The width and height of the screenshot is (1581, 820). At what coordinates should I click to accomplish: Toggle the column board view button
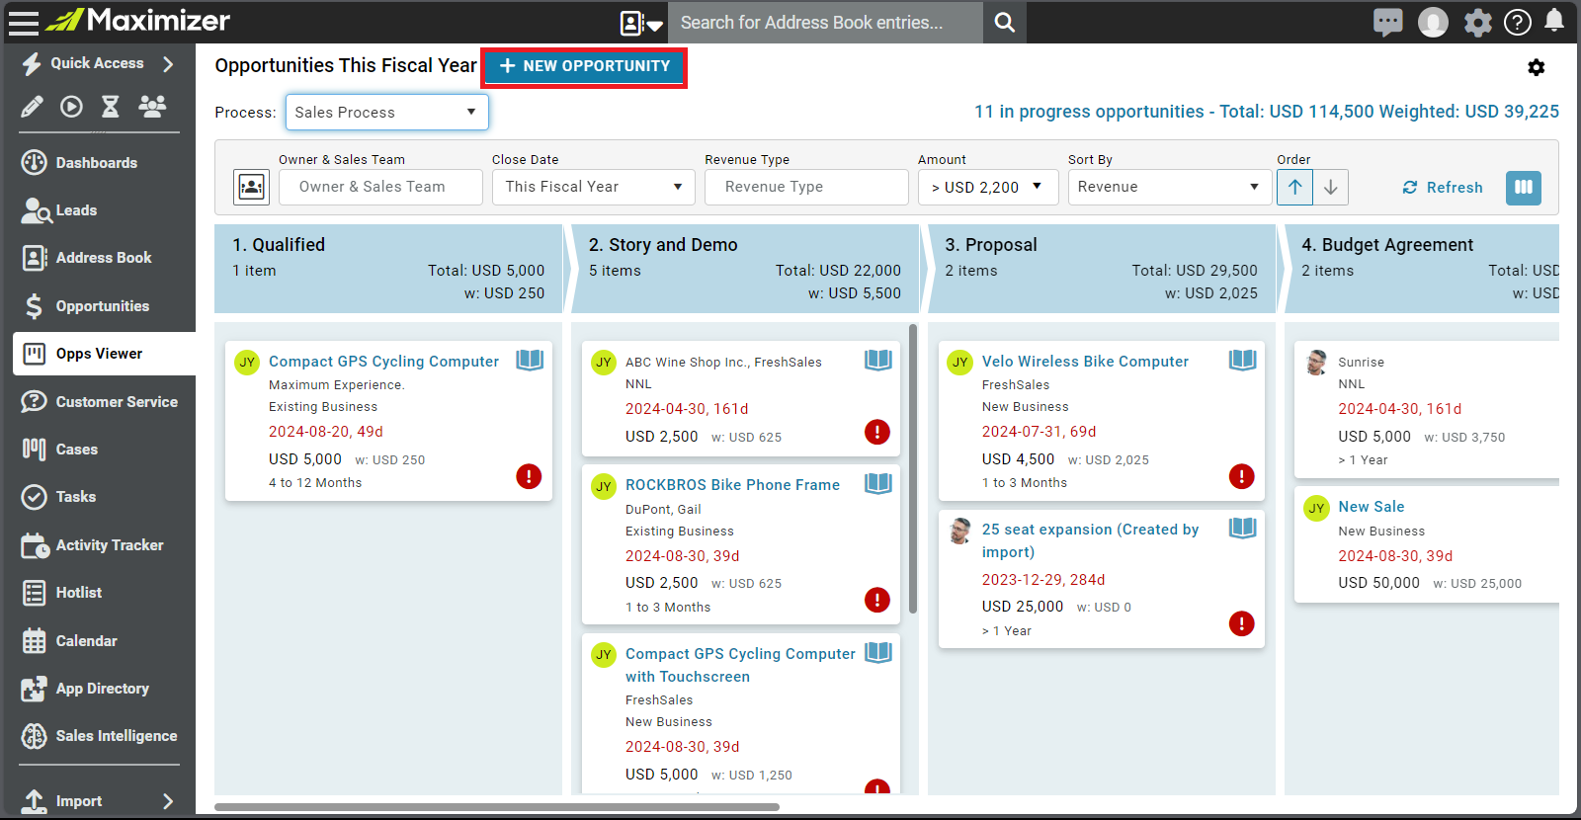click(x=1524, y=187)
